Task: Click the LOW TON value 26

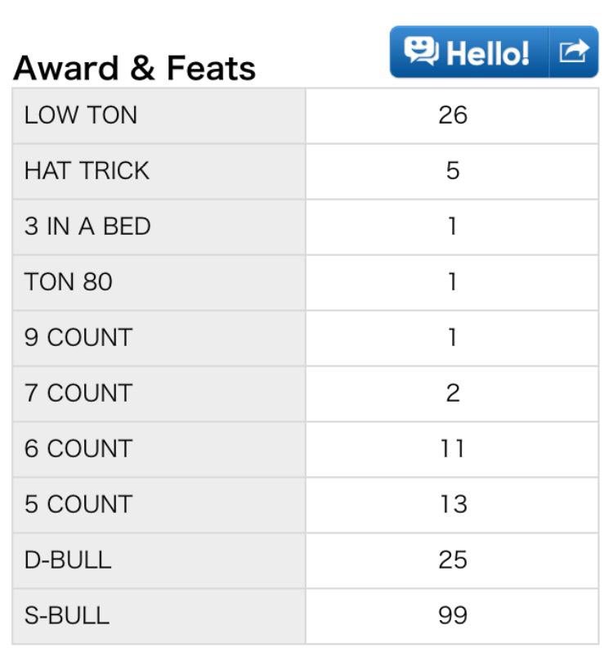Action: point(452,115)
